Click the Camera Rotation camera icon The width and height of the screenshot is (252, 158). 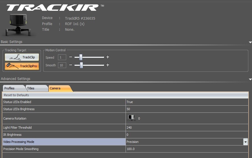point(131,118)
